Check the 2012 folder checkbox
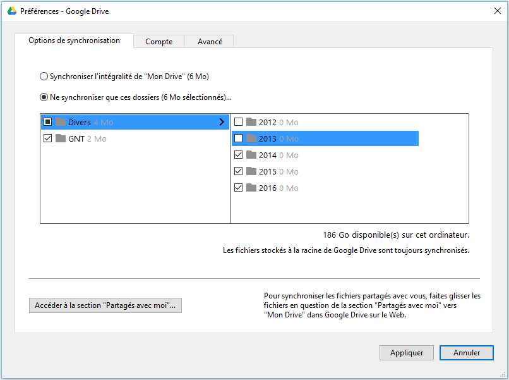This screenshot has width=509, height=380. point(238,122)
